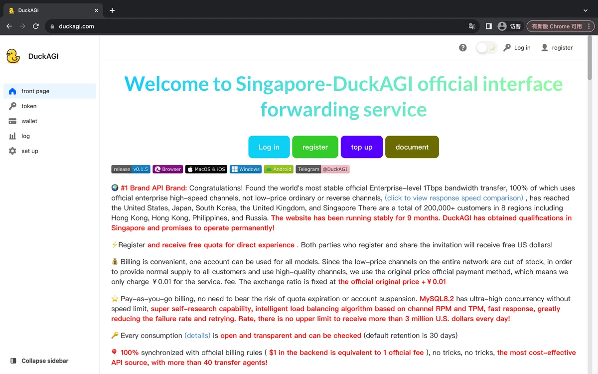Open the tab search dropdown arrow
Image resolution: width=598 pixels, height=374 pixels.
(586, 10)
